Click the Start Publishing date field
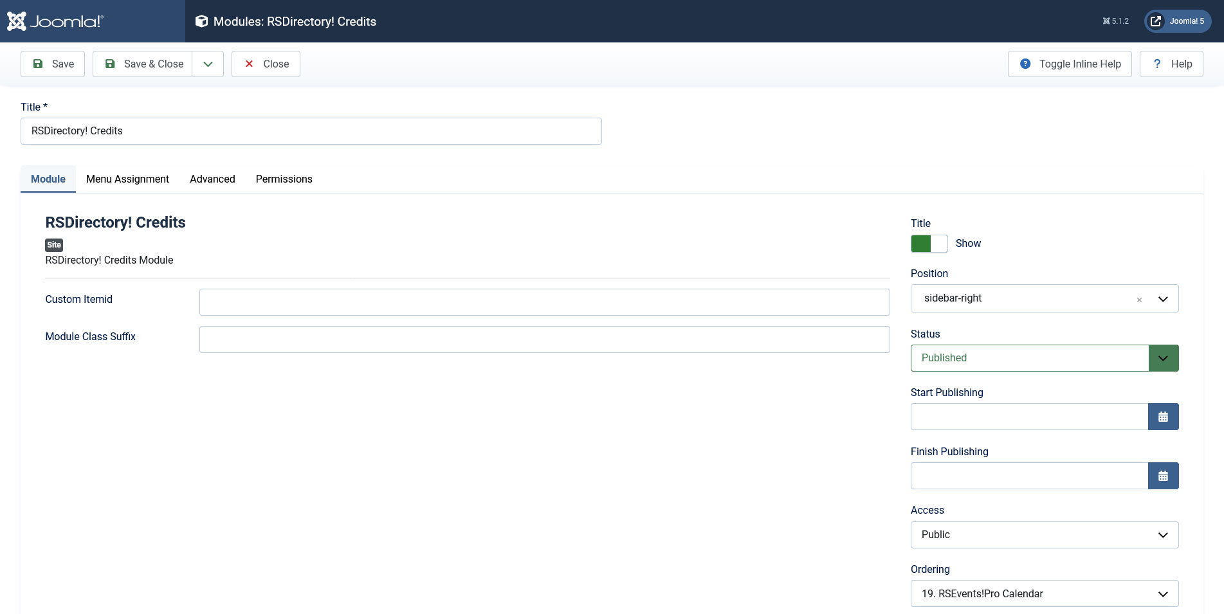The height and width of the screenshot is (614, 1224). pyautogui.click(x=1029, y=417)
